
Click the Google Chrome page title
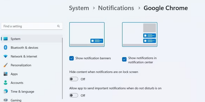pos(166,8)
